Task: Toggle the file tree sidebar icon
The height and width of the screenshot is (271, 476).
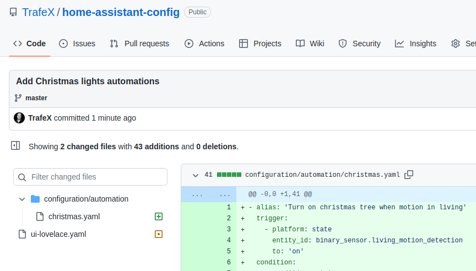Action: pyautogui.click(x=15, y=145)
